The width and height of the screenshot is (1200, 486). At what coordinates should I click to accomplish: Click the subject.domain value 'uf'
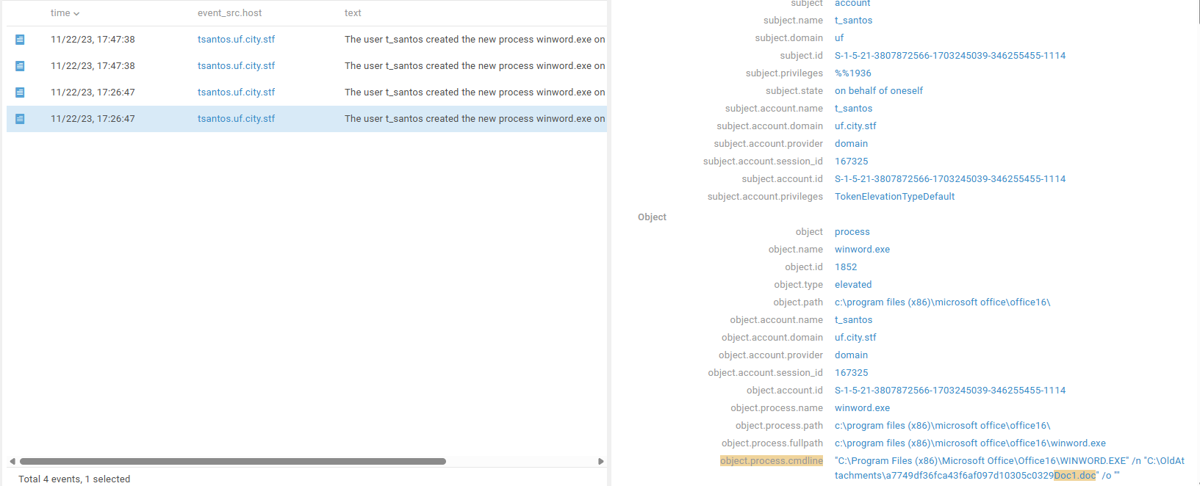tap(839, 38)
